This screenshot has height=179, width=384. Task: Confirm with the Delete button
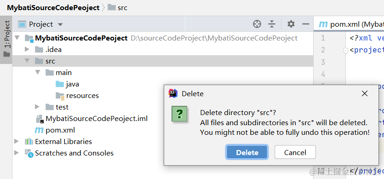tap(247, 152)
